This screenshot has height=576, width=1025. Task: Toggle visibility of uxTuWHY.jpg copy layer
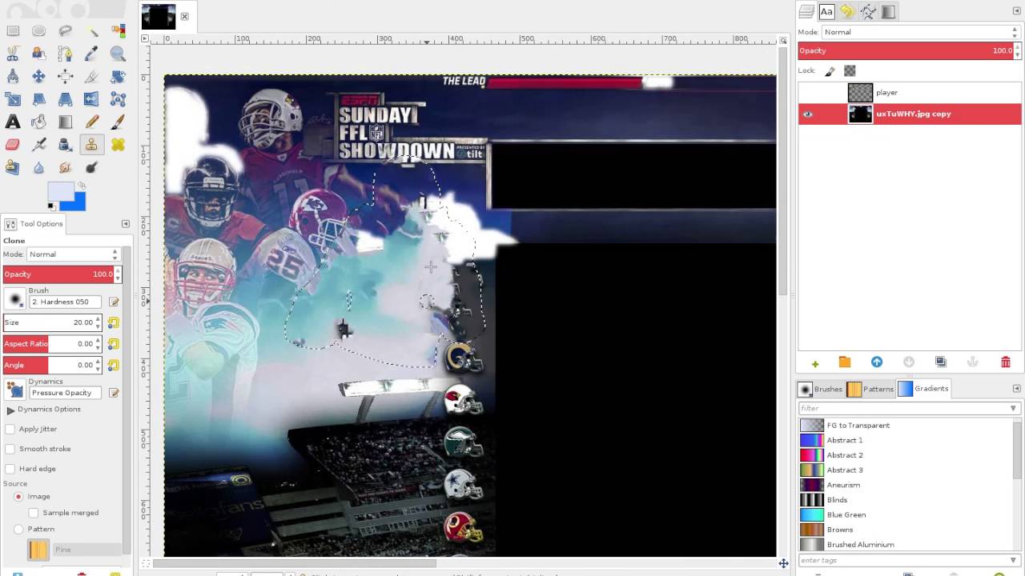[807, 114]
